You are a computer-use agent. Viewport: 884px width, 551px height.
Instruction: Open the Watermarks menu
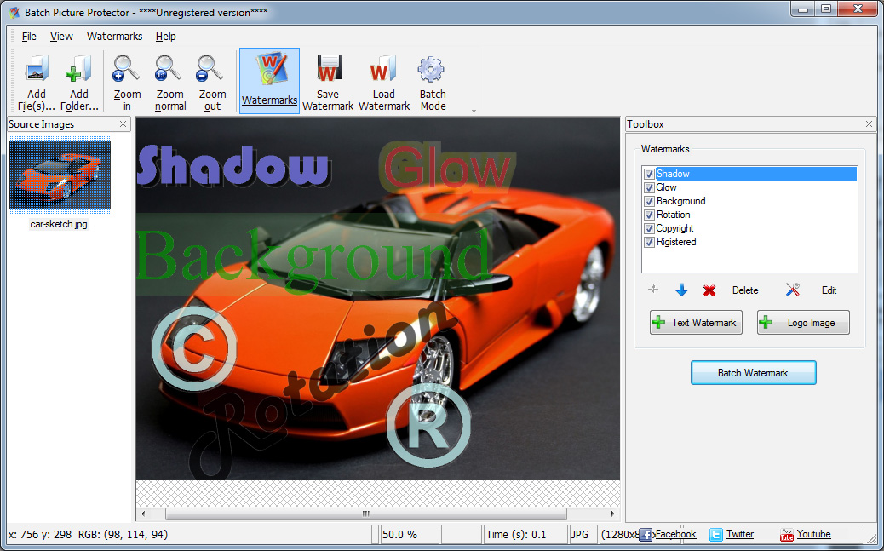(114, 37)
